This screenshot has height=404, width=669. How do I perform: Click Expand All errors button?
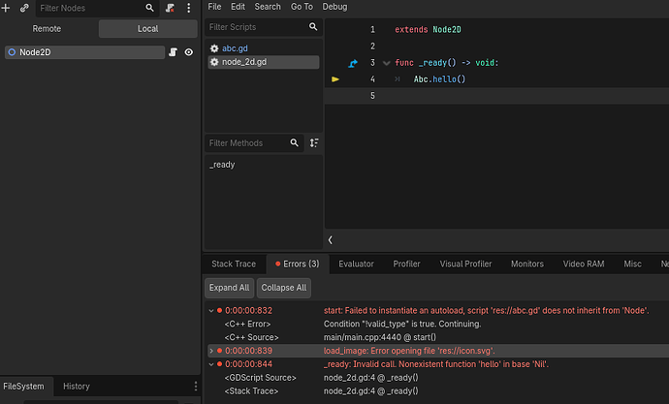[x=229, y=288]
